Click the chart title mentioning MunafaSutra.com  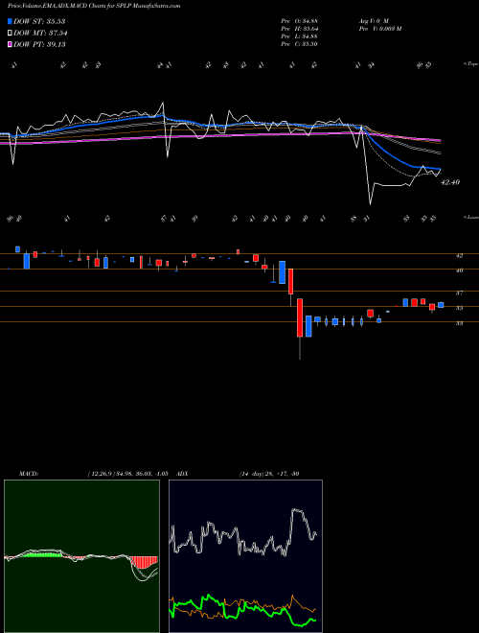pyautogui.click(x=94, y=6)
